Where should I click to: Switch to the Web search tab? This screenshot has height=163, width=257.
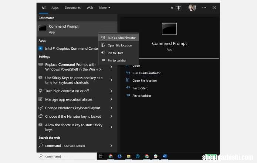pyautogui.click(x=90, y=8)
